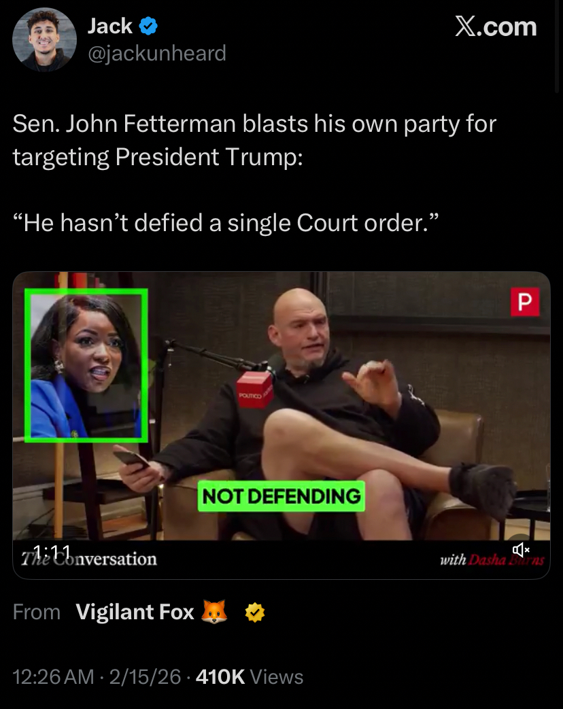This screenshot has width=563, height=709.
Task: Click the green NOT DEFENDING caption
Action: click(281, 496)
